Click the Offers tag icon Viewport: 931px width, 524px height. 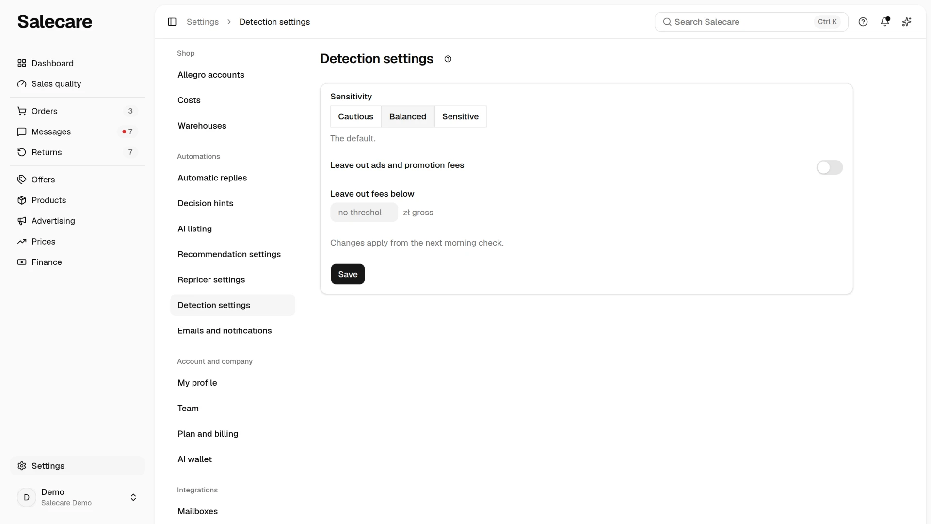coord(22,180)
